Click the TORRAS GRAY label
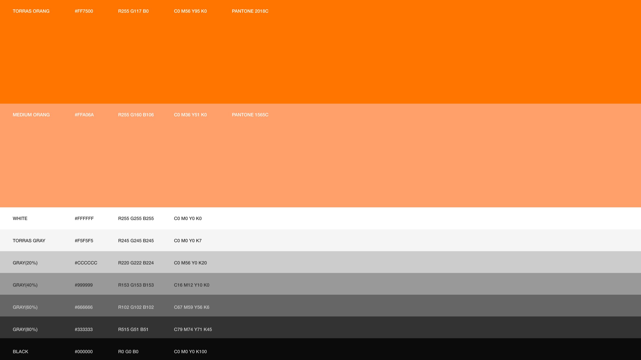641x360 pixels. [29, 241]
